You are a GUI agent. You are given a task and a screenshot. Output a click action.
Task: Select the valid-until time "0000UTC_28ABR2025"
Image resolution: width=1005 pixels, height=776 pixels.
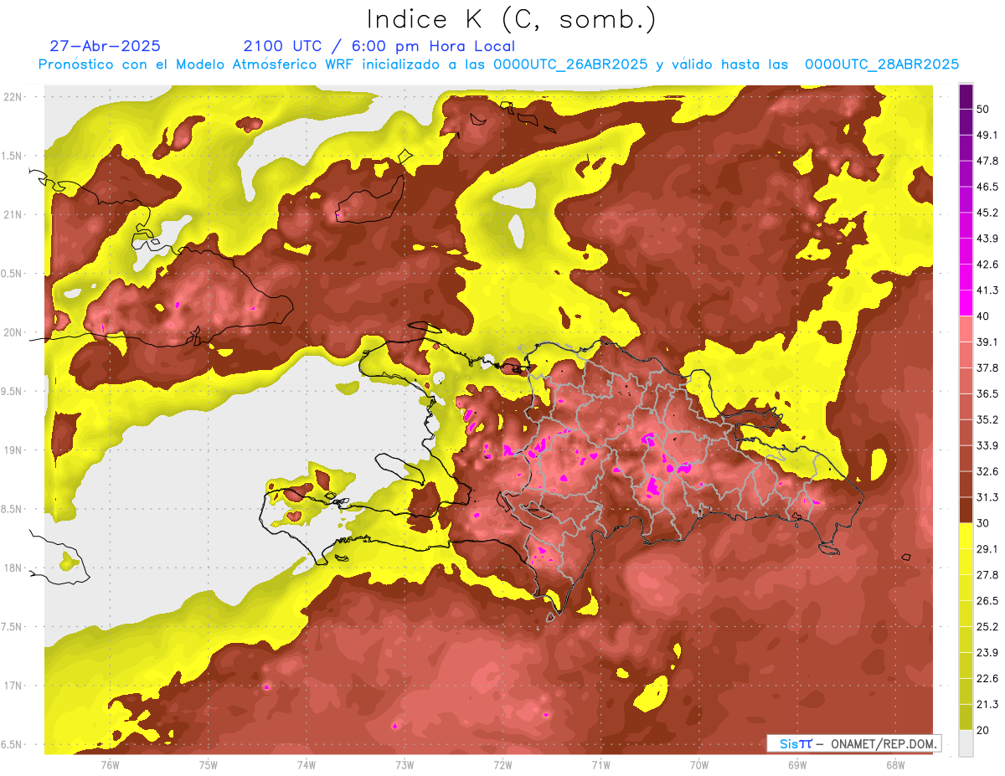point(882,64)
